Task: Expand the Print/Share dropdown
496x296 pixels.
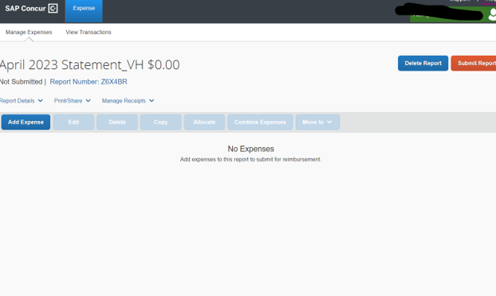Action: tap(72, 101)
